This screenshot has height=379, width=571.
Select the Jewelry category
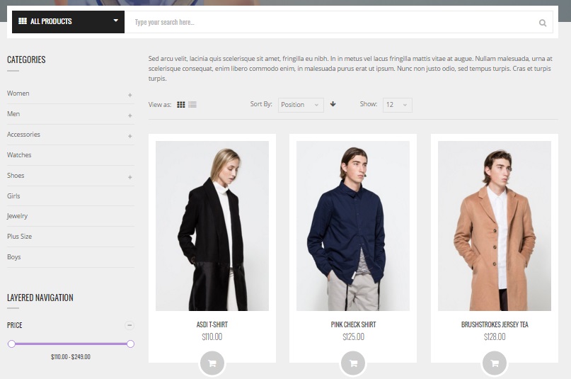(18, 216)
